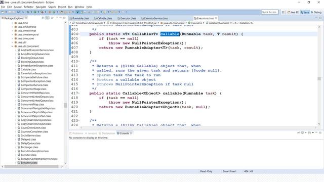Open the Refactor menu
The width and height of the screenshot is (324, 182).
point(28,7)
